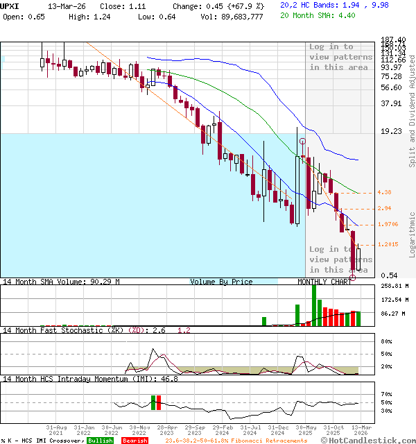Click the green Bullish legend badge
This screenshot has height=444, width=416.
(100, 441)
